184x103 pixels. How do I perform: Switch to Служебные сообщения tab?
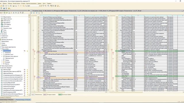click(x=5, y=97)
